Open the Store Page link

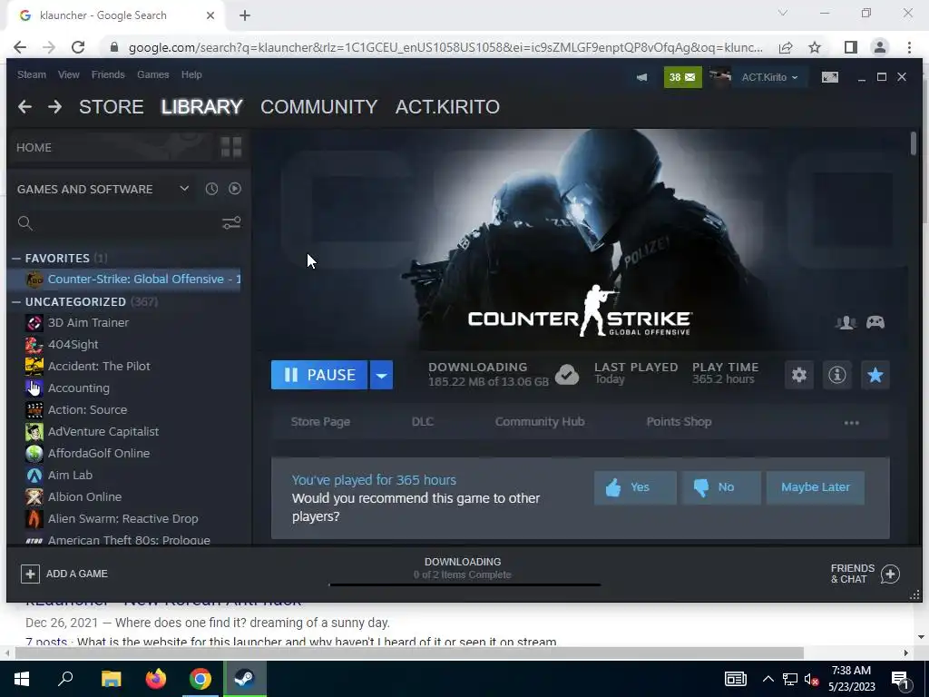(x=320, y=421)
